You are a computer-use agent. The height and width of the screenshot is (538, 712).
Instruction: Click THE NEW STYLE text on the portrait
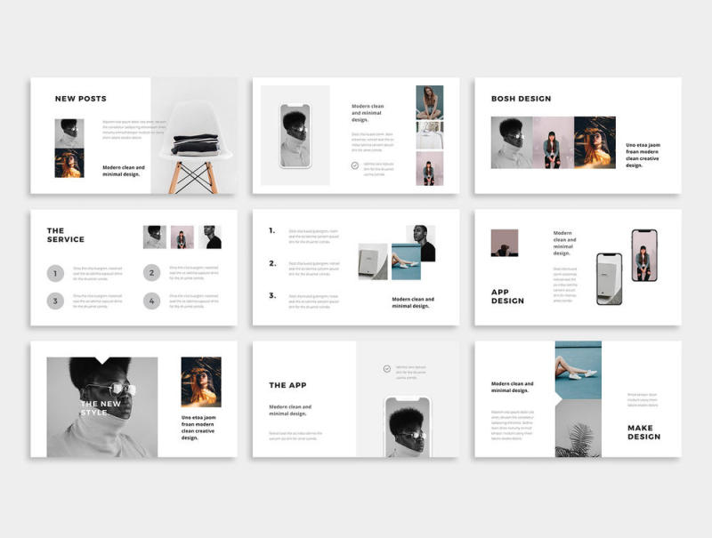click(101, 408)
